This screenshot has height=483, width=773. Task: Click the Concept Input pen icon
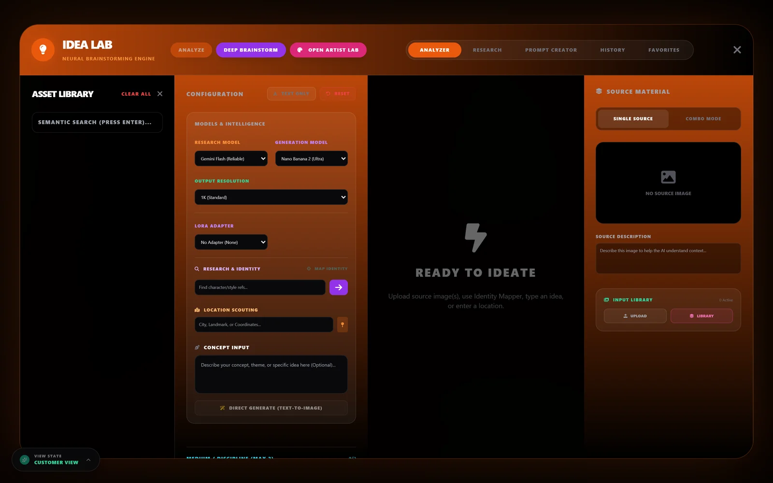(197, 348)
